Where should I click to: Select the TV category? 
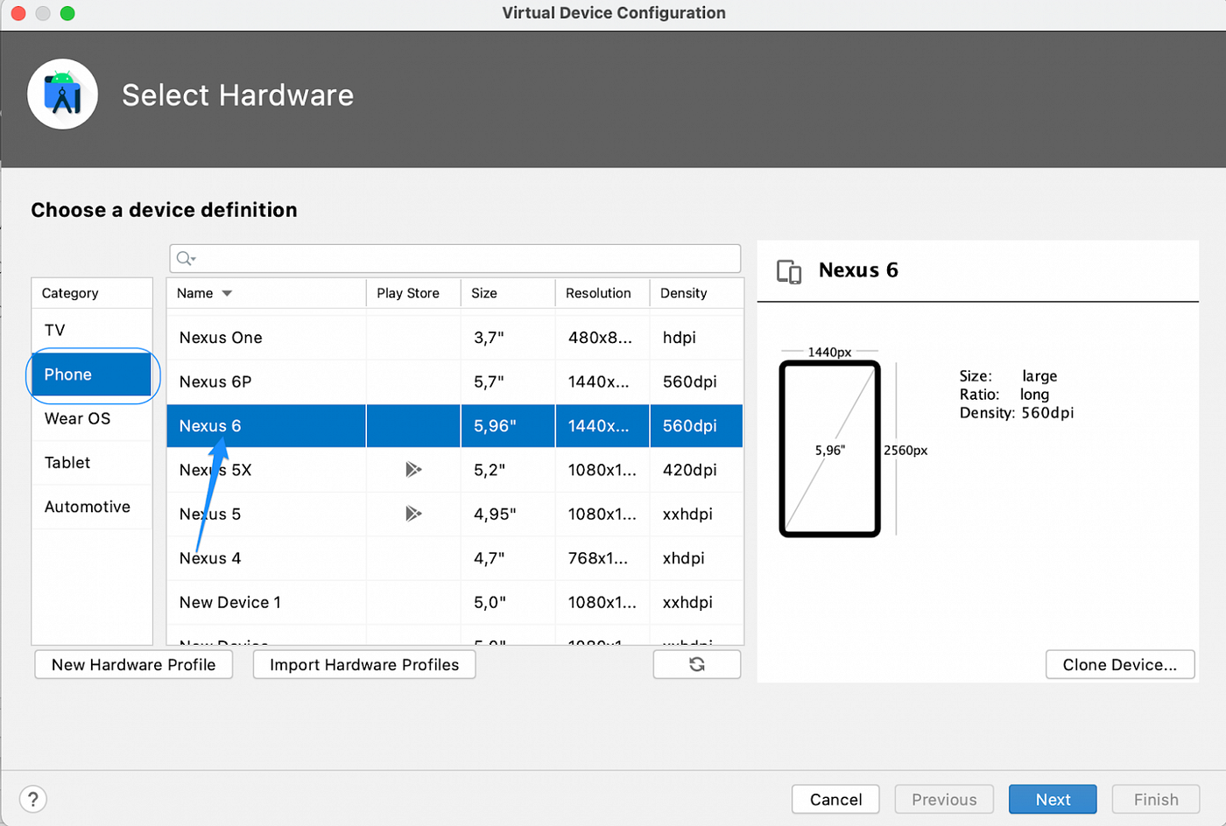[92, 330]
